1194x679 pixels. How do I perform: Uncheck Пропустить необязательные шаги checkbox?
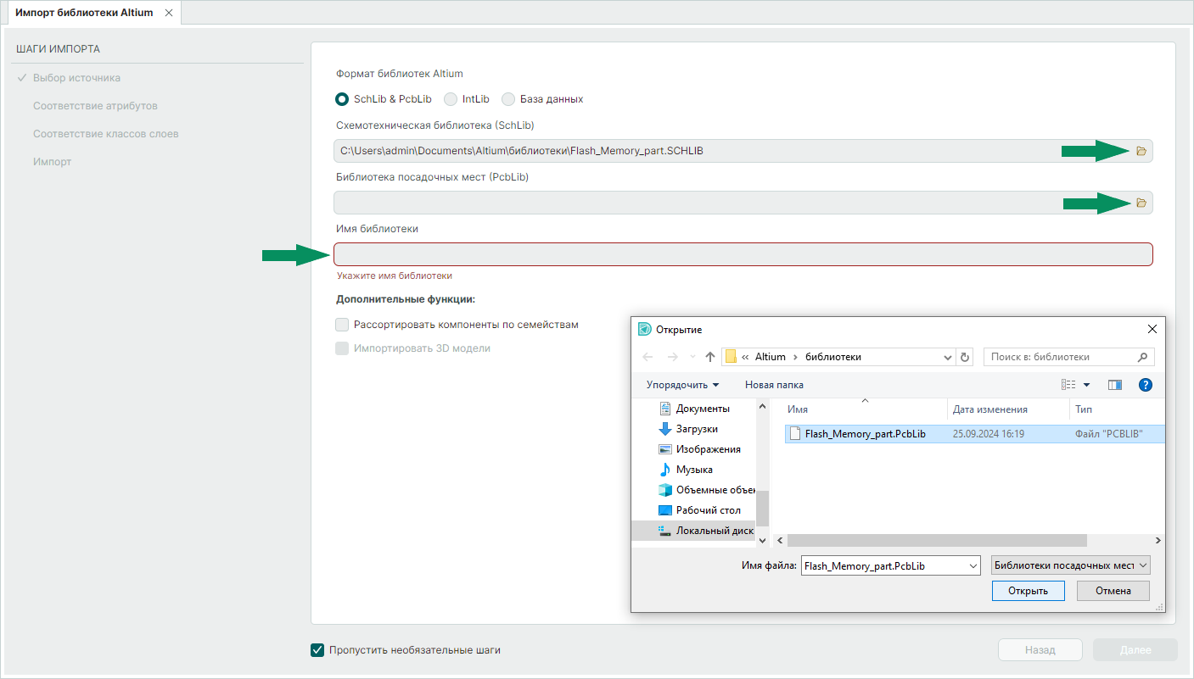pos(317,650)
